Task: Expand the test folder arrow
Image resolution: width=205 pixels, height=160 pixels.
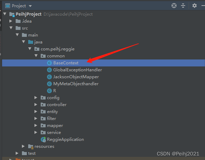Action: coord(17,153)
